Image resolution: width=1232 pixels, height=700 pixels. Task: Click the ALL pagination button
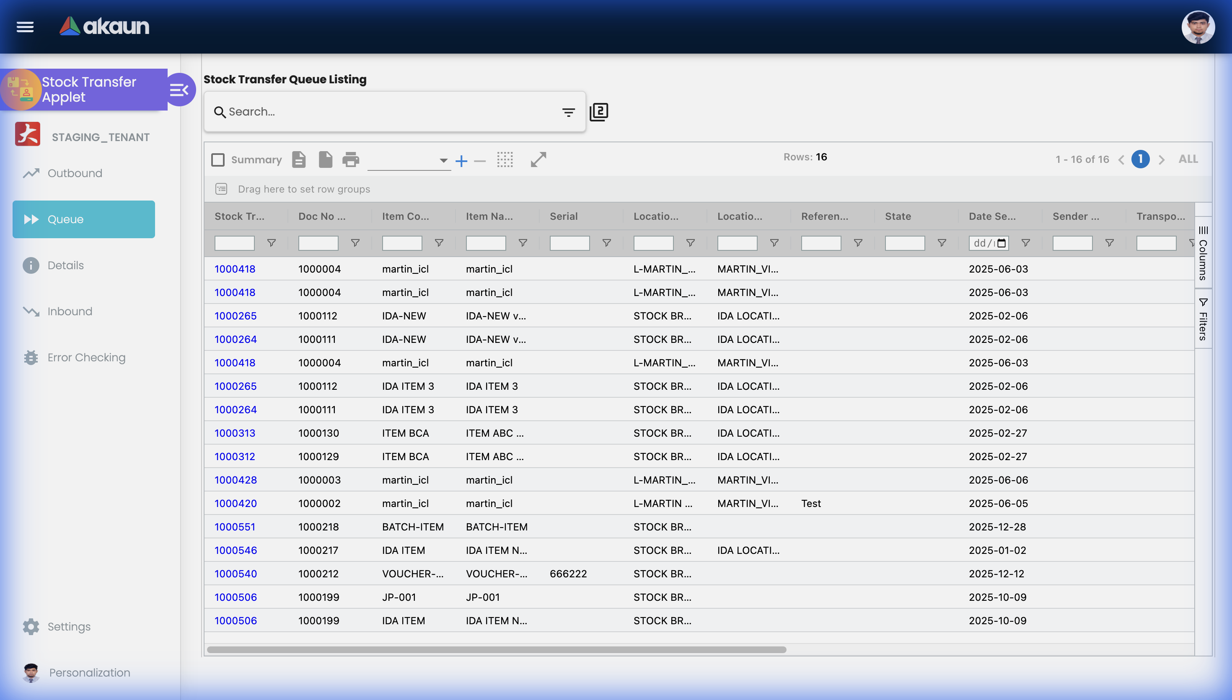tap(1188, 159)
